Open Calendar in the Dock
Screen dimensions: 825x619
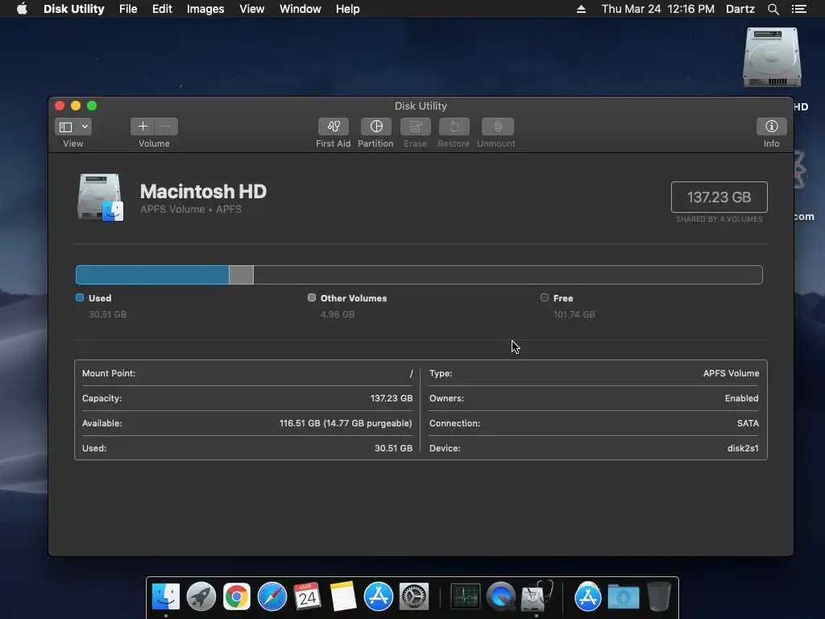[x=307, y=596]
